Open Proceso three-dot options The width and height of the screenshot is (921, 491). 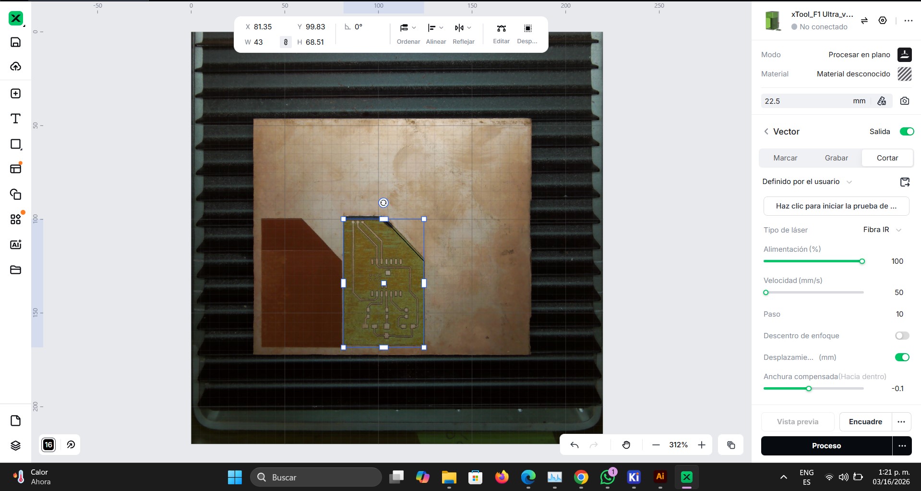click(x=902, y=446)
